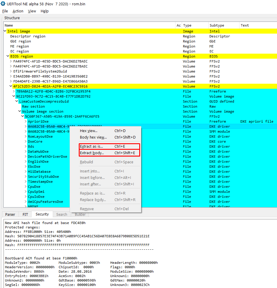Viewport: 277px width, 288px height.
Task: Select the EbcDxe entry
Action: pos(34,167)
